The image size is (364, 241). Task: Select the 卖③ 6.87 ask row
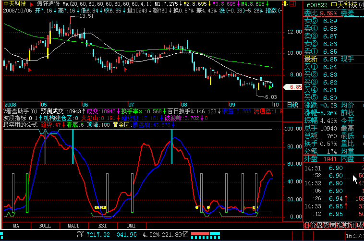coord(334,36)
